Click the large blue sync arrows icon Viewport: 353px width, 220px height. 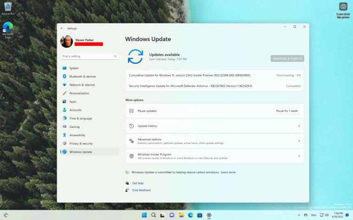136,57
